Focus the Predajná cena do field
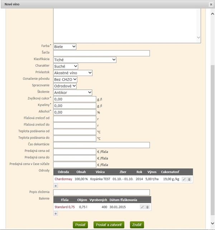 75,158
